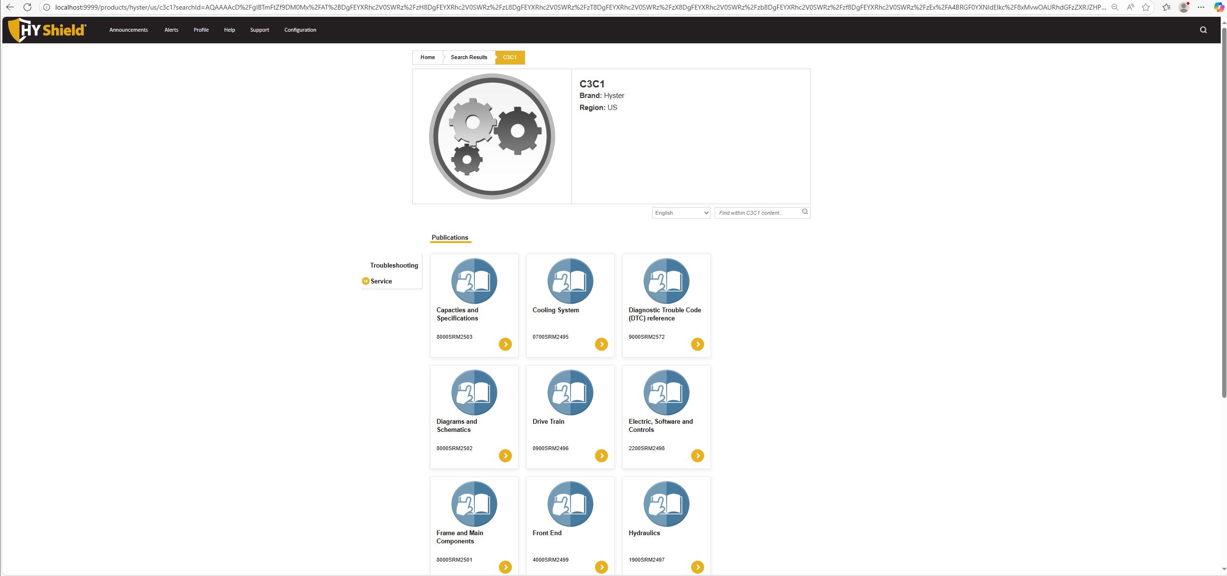The height and width of the screenshot is (576, 1227).
Task: Go to Search Results breadcrumb
Action: pyautogui.click(x=469, y=57)
